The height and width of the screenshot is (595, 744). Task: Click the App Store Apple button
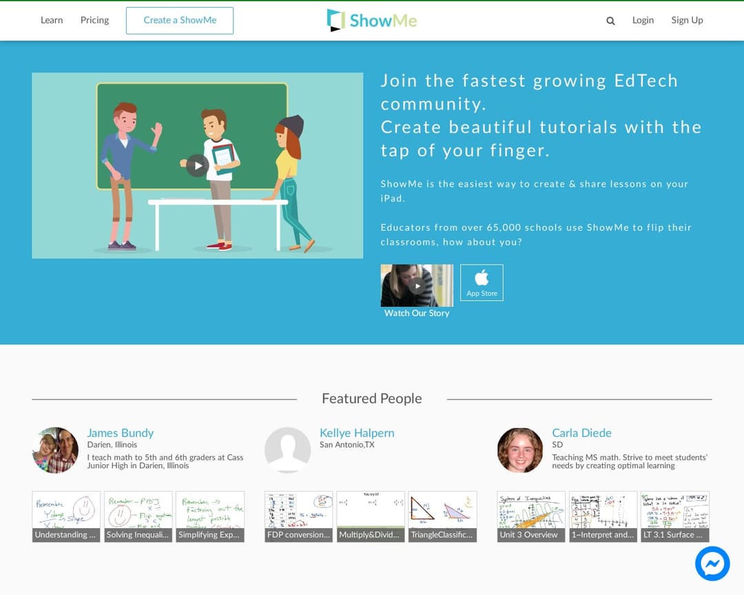[482, 283]
